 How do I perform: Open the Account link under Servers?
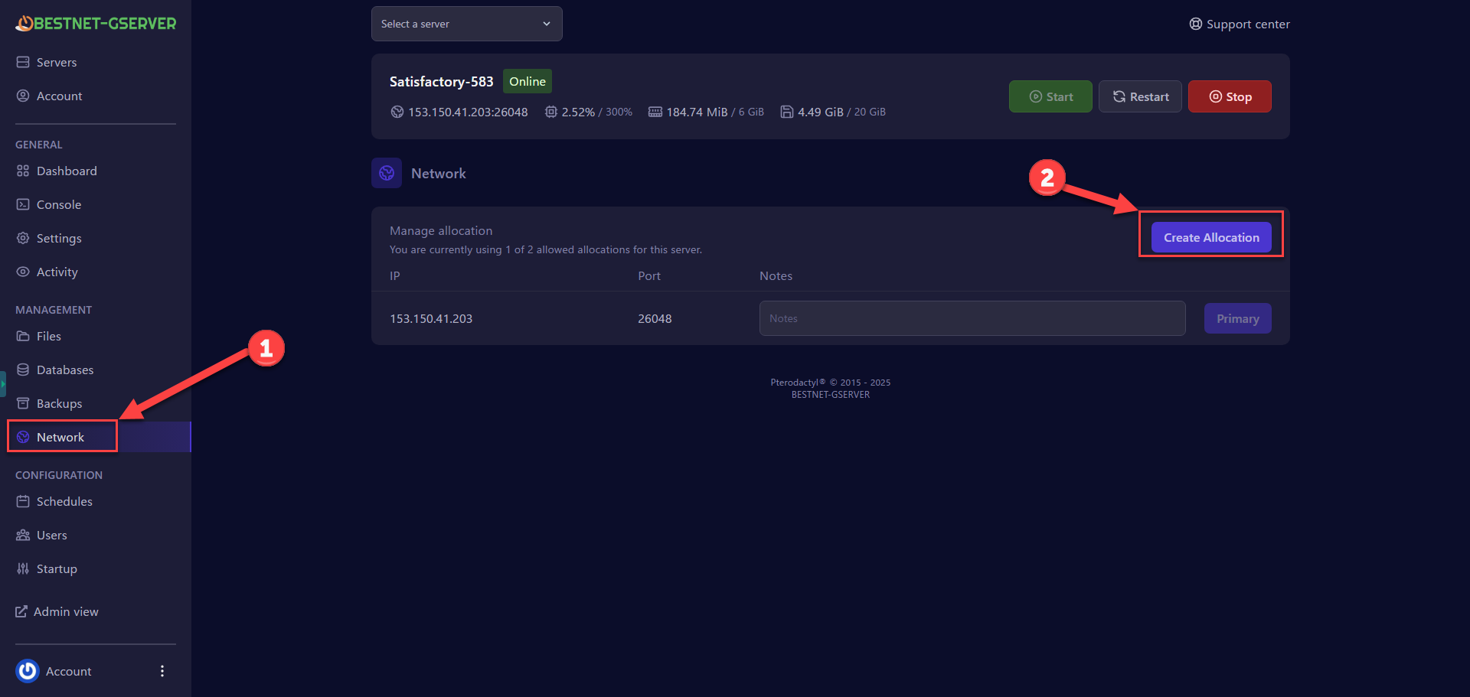pos(59,96)
